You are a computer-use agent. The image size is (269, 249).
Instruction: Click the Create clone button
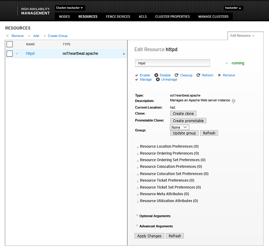pos(183,114)
